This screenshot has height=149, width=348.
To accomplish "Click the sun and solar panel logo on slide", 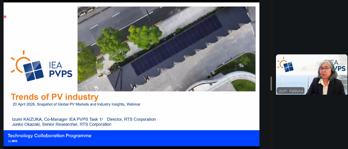I will point(27,66).
